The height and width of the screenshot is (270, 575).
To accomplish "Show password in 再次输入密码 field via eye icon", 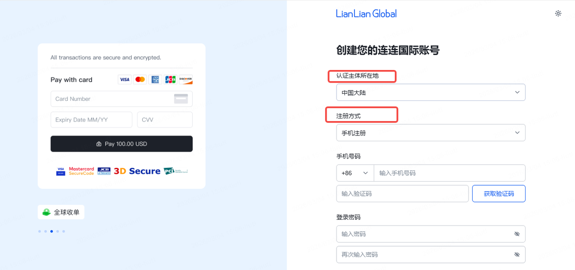I will point(517,254).
